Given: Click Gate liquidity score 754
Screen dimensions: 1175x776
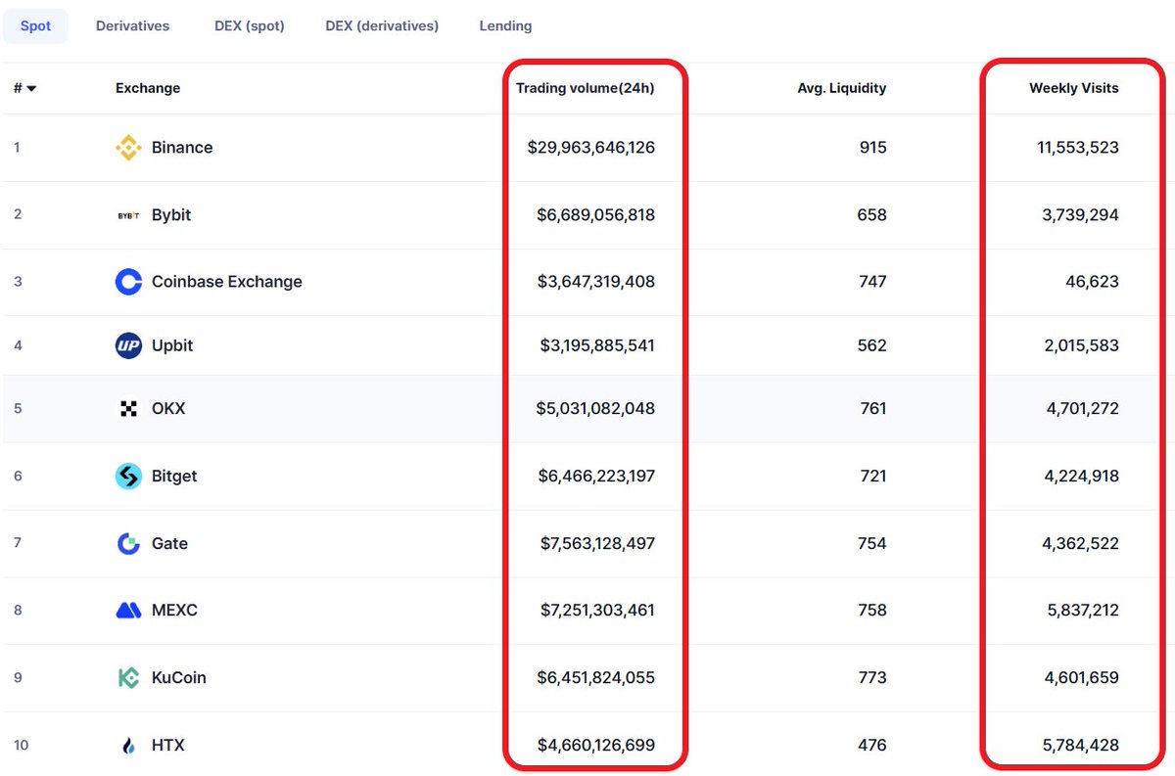Looking at the screenshot, I should tap(871, 544).
